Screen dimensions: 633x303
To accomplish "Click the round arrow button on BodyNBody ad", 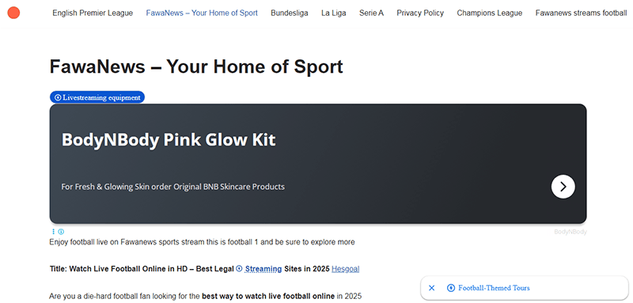I will (563, 187).
